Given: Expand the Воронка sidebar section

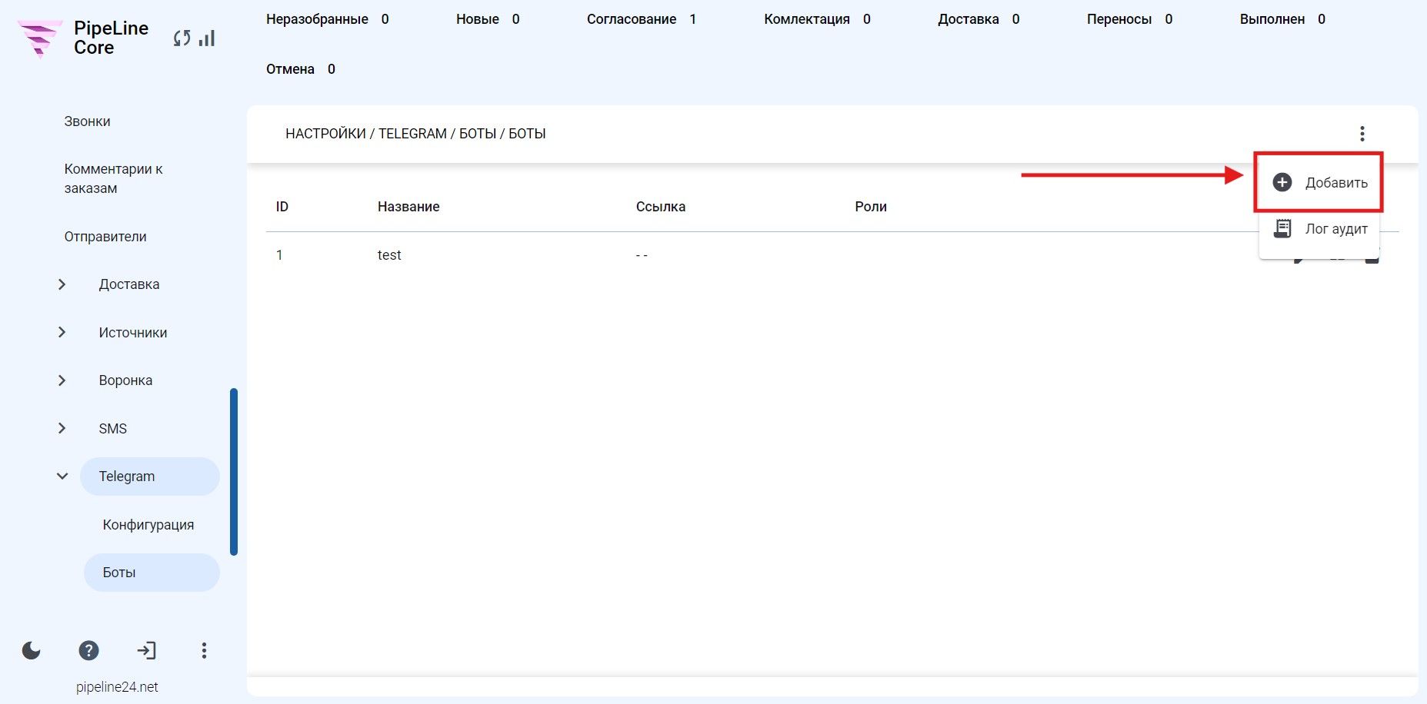Looking at the screenshot, I should [x=62, y=380].
